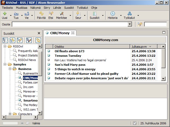Viewport: 170px width, 127px height.
Task: Click the Suosikit panel edit-tree pencil icon
Action: click(x=29, y=40)
